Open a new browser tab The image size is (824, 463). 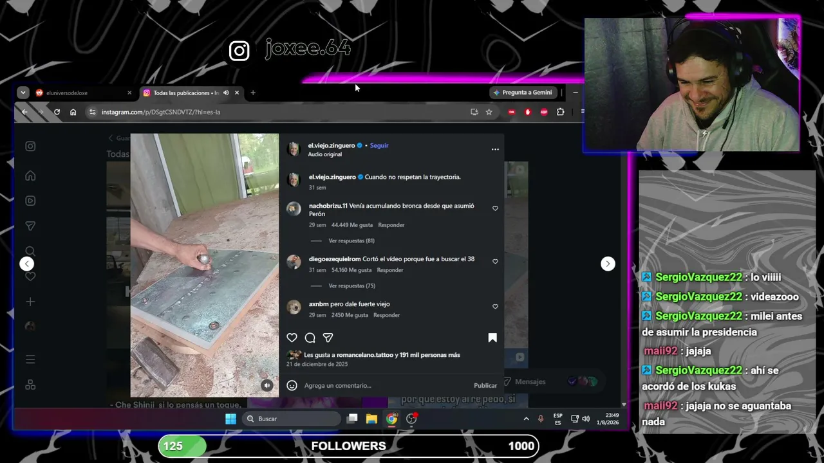point(253,93)
